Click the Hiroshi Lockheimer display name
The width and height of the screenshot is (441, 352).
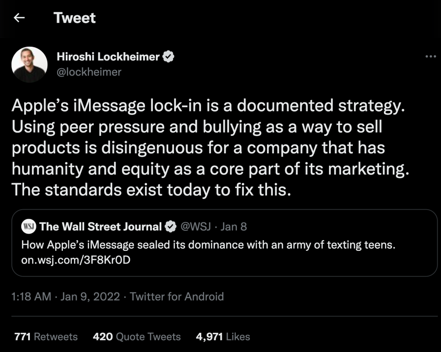tap(108, 57)
